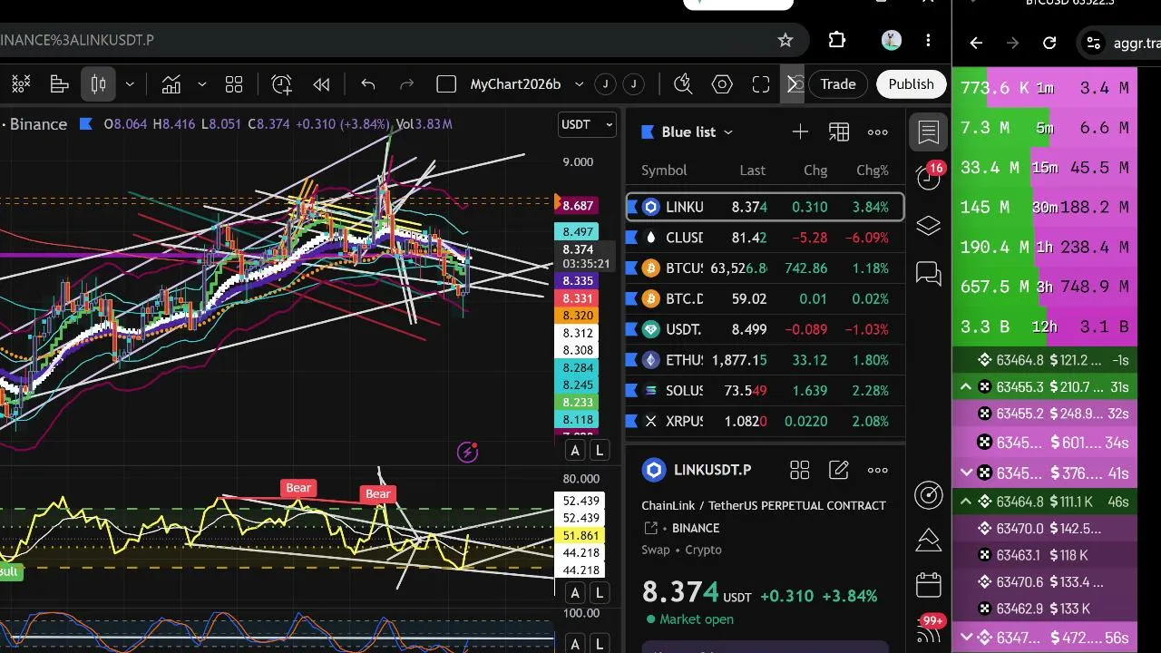Click the 8.687 price label on axis

pos(578,206)
